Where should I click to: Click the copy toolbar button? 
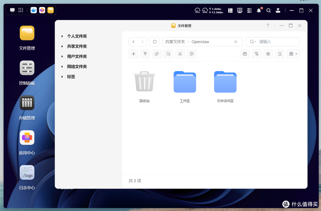pos(157,54)
